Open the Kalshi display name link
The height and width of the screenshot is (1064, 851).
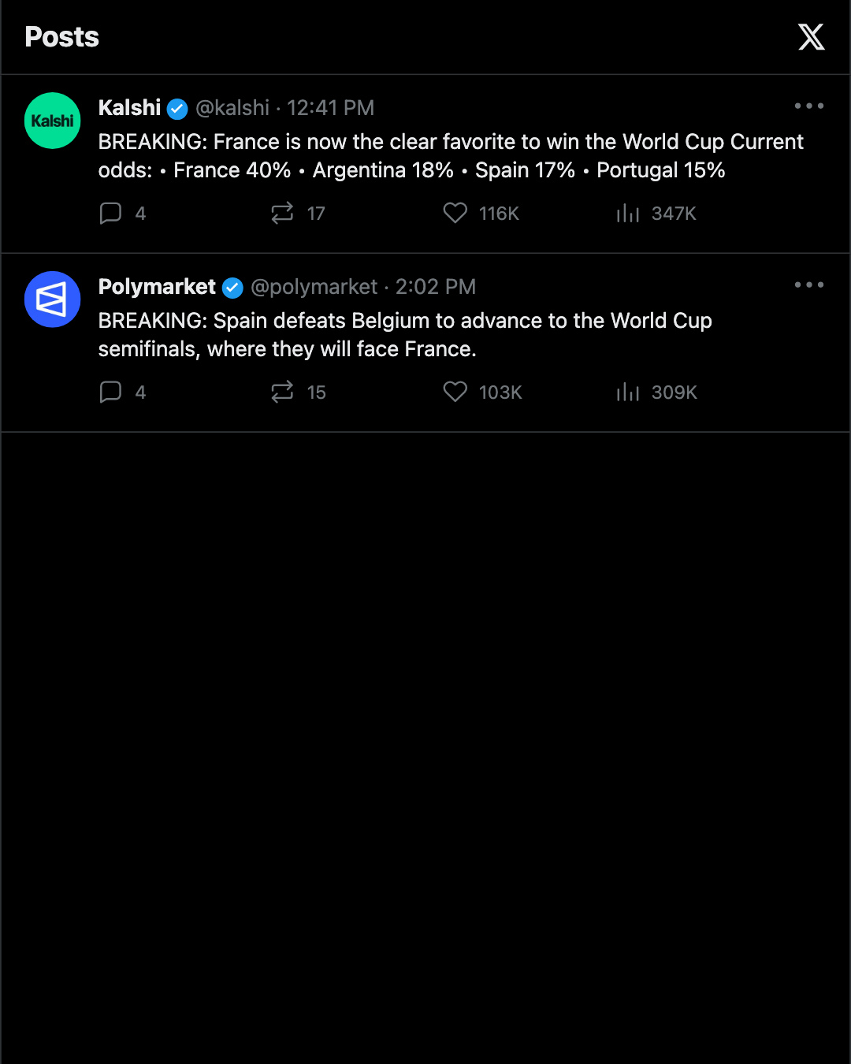coord(129,108)
